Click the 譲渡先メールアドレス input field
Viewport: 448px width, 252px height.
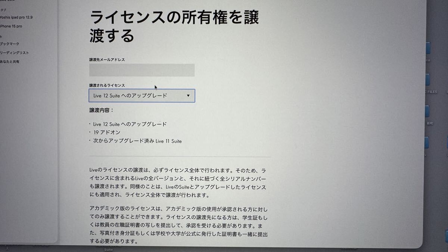click(142, 70)
